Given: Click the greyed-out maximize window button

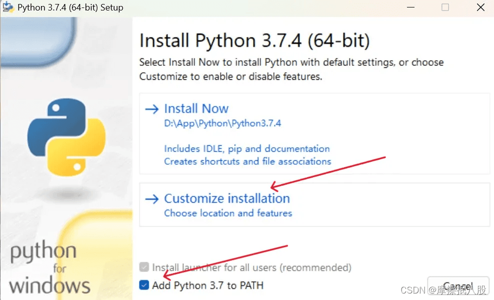Looking at the screenshot, I should 445,7.
